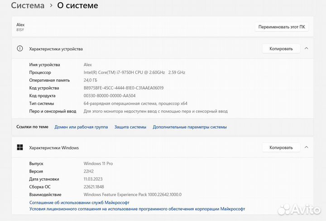Select OS build value 22621.1848
326x221 pixels.
(94, 187)
